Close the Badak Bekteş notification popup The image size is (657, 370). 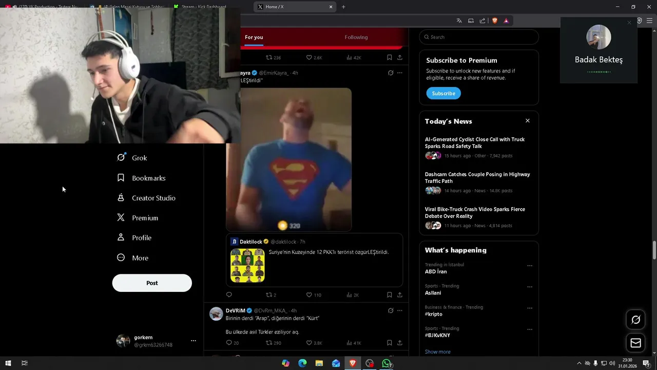(x=629, y=23)
